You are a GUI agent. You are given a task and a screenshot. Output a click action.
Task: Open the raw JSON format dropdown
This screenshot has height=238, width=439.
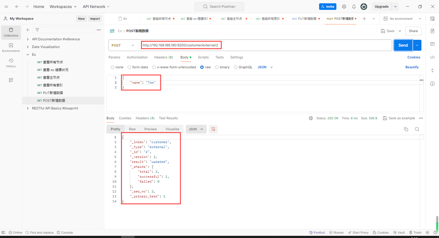(265, 67)
